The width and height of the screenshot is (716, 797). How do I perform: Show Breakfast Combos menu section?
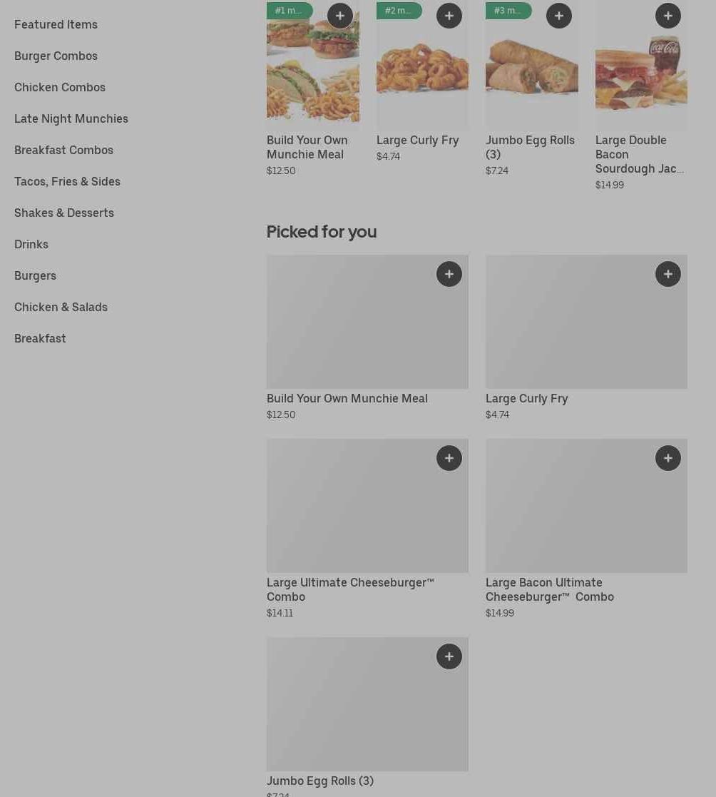pos(63,150)
